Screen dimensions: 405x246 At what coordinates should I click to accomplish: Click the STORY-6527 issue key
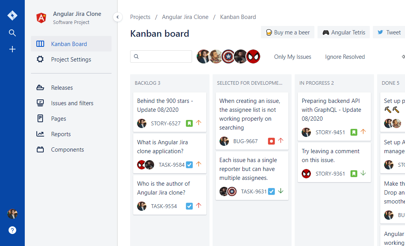[x=166, y=123]
